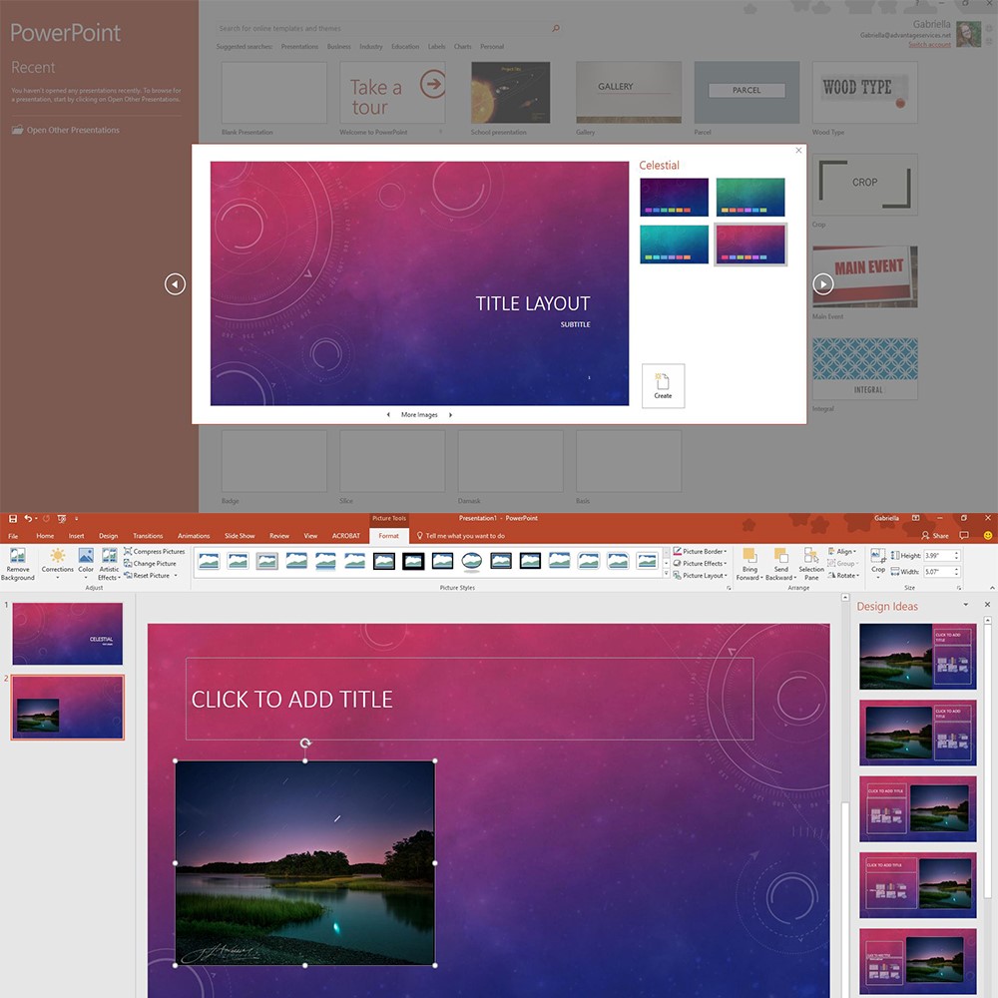
Task: Open the Picture Effects dropdown
Action: click(699, 564)
